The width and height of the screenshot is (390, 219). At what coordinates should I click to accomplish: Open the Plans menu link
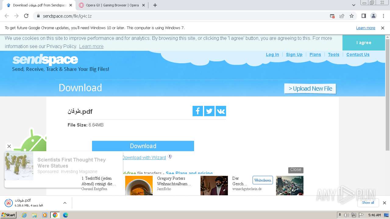pyautogui.click(x=315, y=54)
